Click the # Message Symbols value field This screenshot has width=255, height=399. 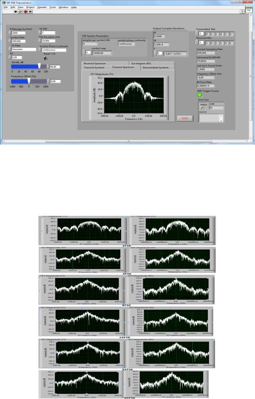coord(19,33)
